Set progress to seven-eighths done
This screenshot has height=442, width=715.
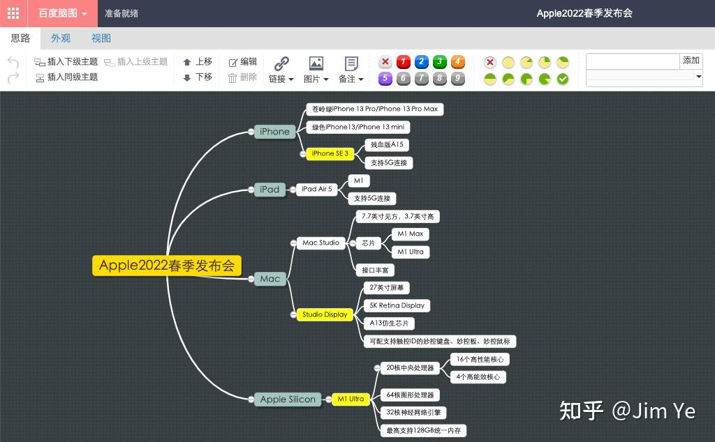point(545,79)
